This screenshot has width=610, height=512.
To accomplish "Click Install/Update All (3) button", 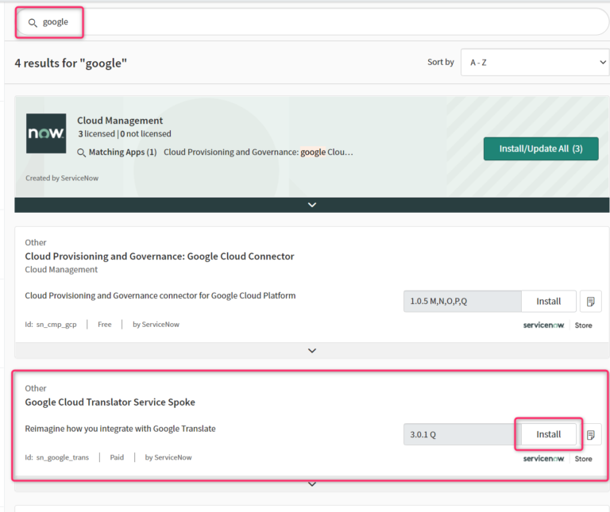I will coord(541,148).
